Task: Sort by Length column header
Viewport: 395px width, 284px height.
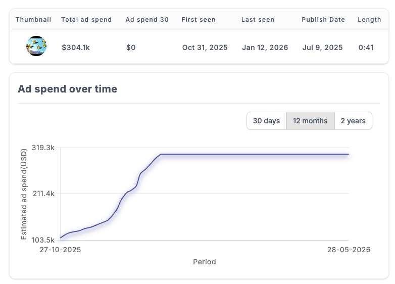Action: click(369, 20)
